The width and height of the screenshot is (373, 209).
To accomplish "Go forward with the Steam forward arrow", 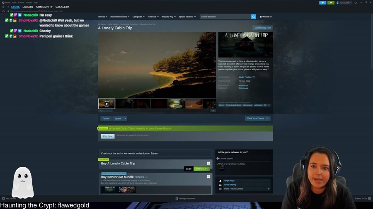I will [7, 7].
